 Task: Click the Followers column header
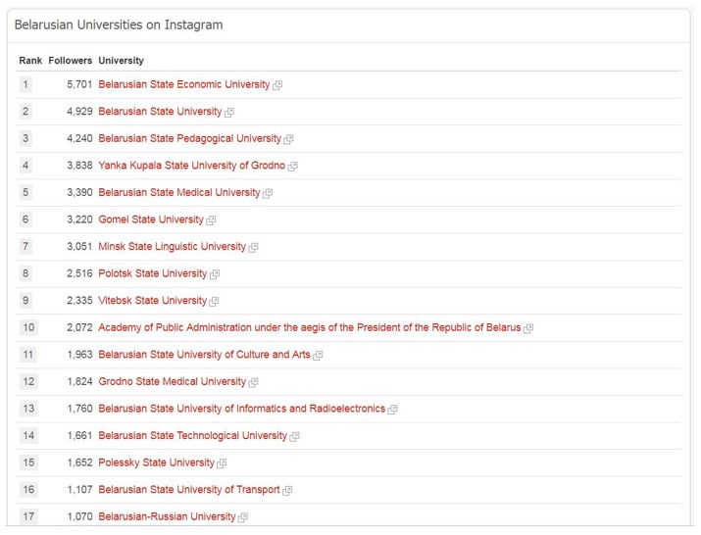tap(71, 61)
